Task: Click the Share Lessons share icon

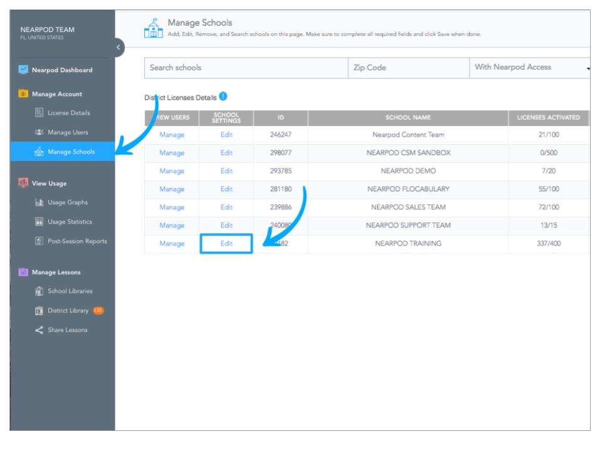Action: click(38, 330)
